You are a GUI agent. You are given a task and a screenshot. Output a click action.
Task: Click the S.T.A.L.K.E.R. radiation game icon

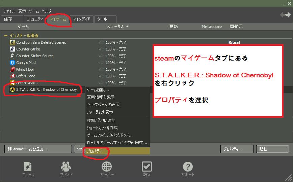tap(12, 89)
